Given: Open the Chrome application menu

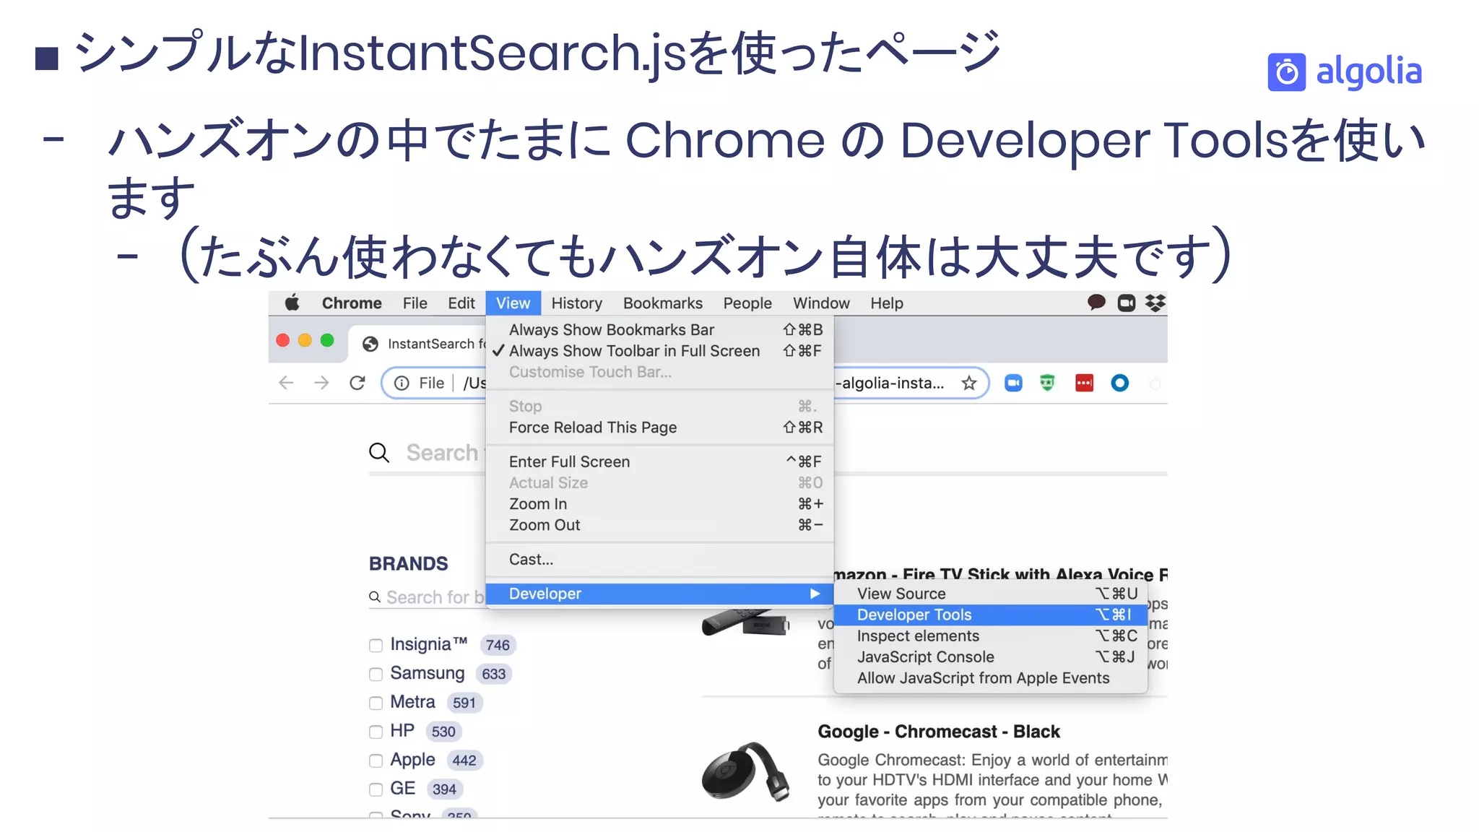Looking at the screenshot, I should tap(352, 303).
